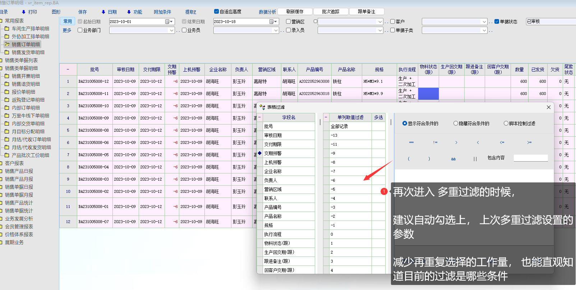Click the 刷新缓存 button
This screenshot has height=290, width=576.
[295, 12]
